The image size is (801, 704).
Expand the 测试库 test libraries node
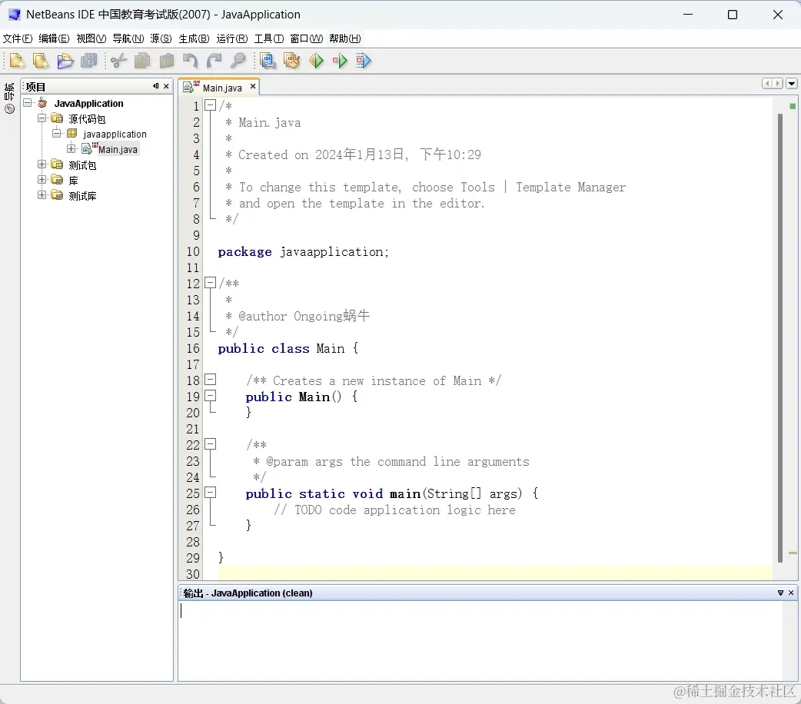pos(42,194)
